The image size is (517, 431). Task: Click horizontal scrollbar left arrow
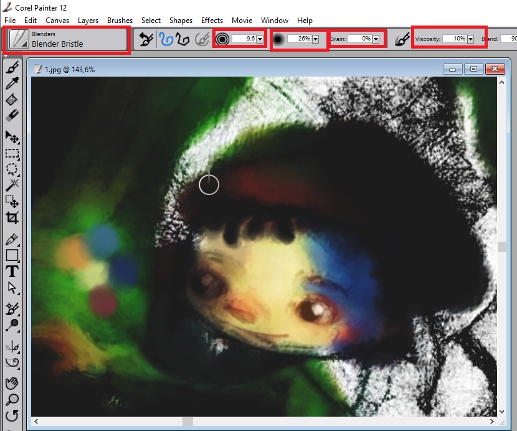pyautogui.click(x=36, y=421)
